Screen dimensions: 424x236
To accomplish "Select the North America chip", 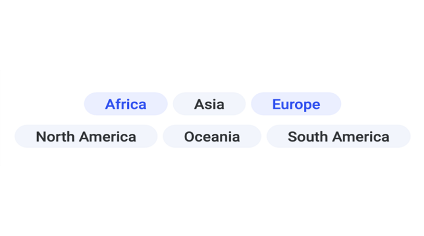I will 86,136.
